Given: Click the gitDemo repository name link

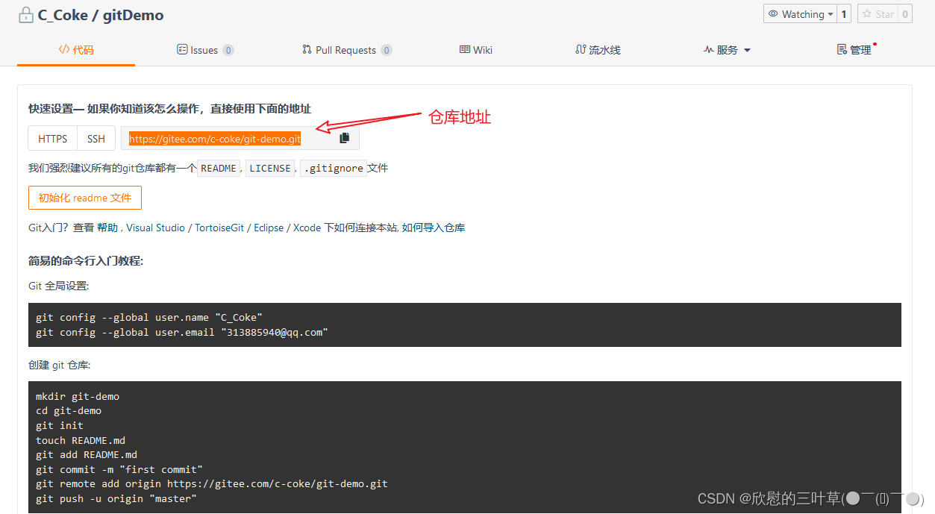Looking at the screenshot, I should (134, 15).
